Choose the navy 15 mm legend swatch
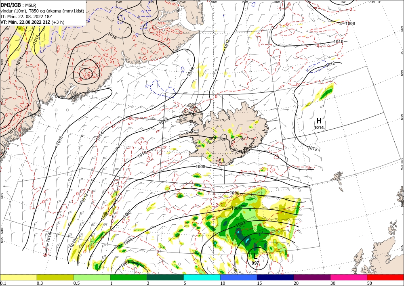Viewport: 404px width, 286px height. click(x=276, y=277)
